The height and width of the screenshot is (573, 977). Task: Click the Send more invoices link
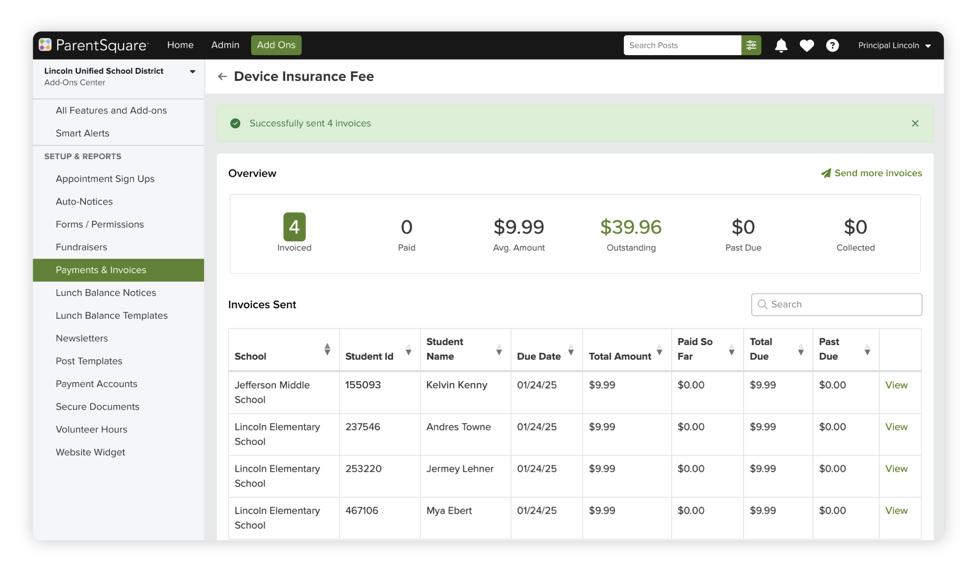click(x=877, y=173)
